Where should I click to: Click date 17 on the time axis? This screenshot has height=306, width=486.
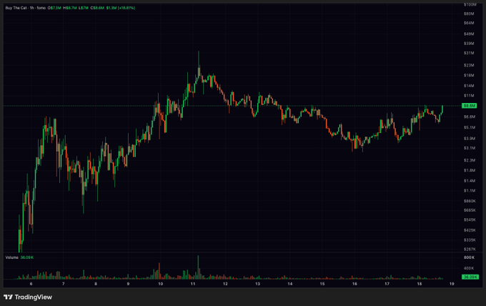tap(387, 284)
